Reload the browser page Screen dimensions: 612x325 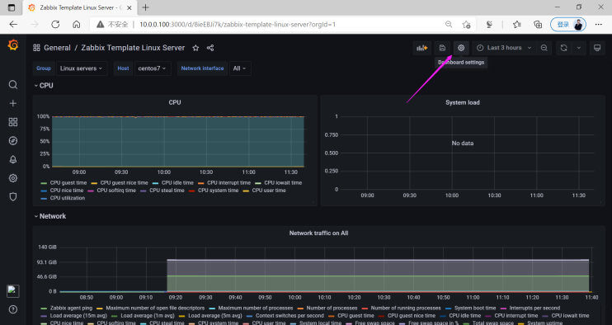(55, 24)
